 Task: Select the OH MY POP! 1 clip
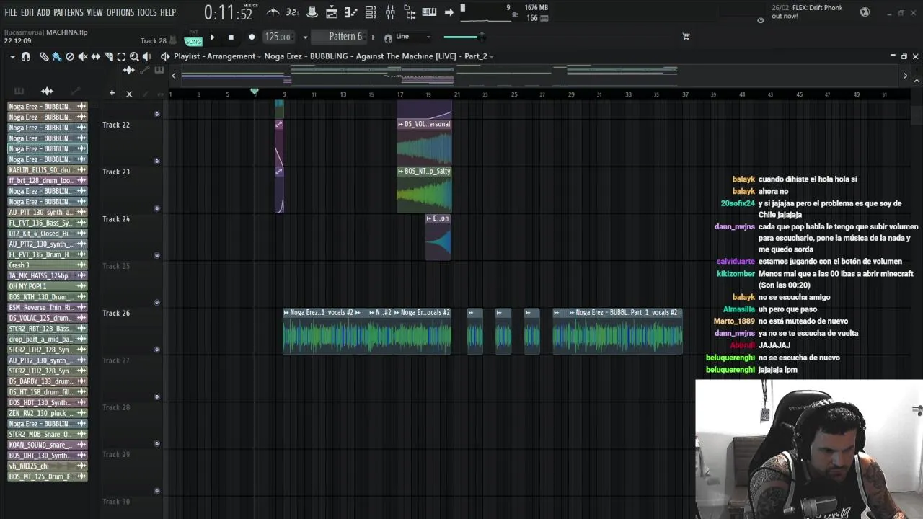point(48,286)
